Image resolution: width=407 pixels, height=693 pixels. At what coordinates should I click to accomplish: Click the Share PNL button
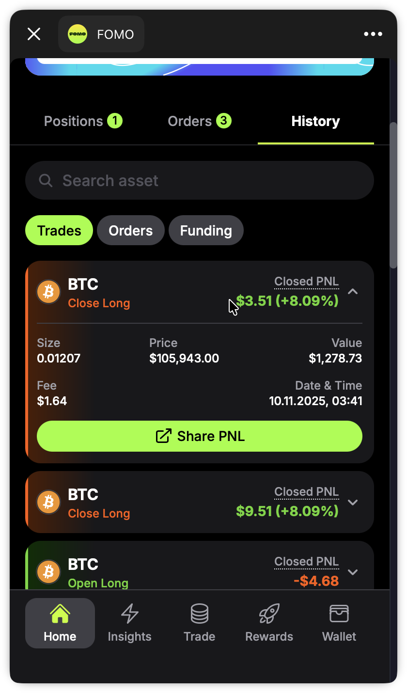tap(200, 436)
